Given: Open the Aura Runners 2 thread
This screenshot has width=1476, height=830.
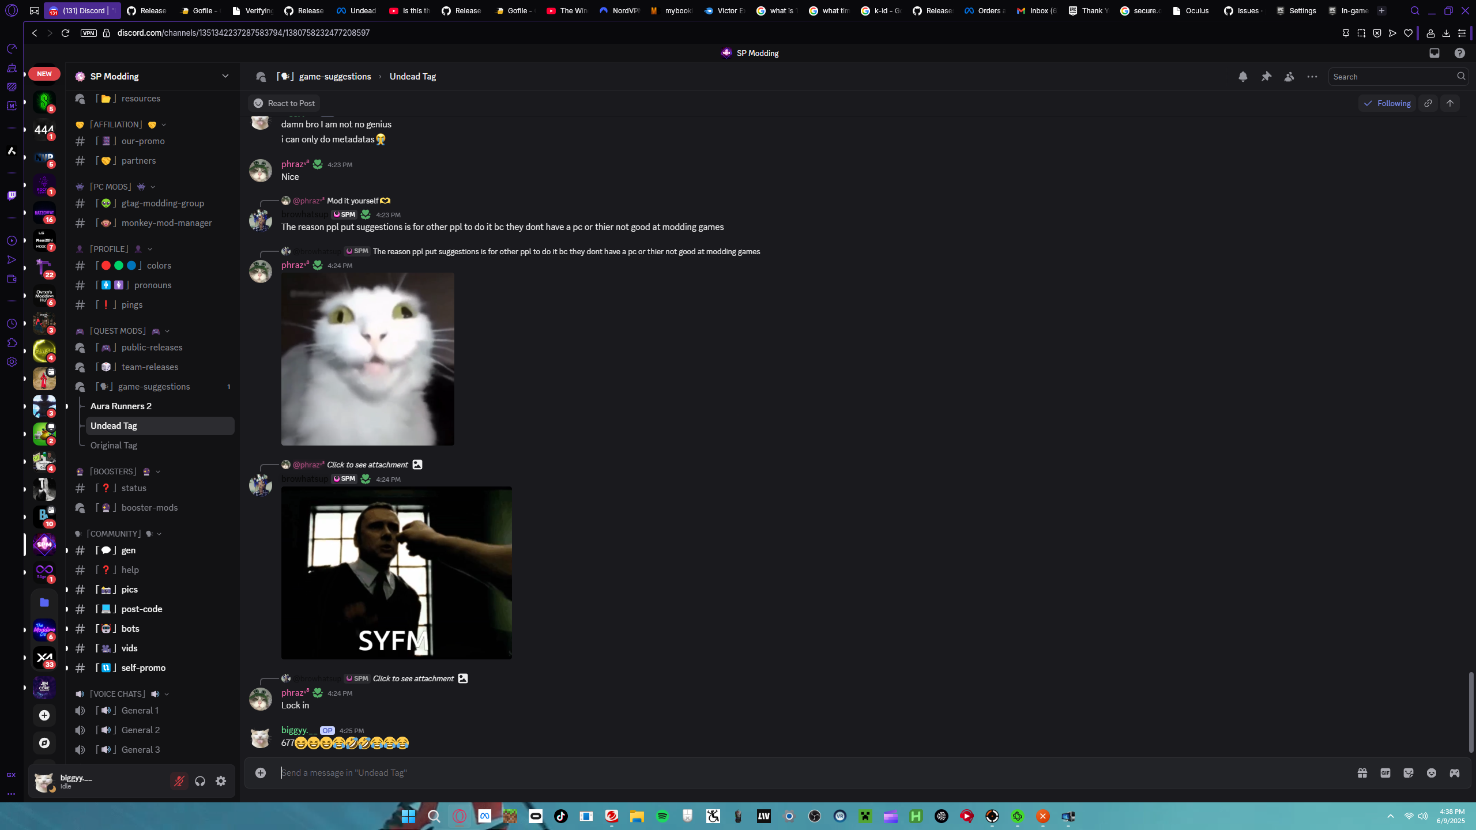Looking at the screenshot, I should click(121, 406).
